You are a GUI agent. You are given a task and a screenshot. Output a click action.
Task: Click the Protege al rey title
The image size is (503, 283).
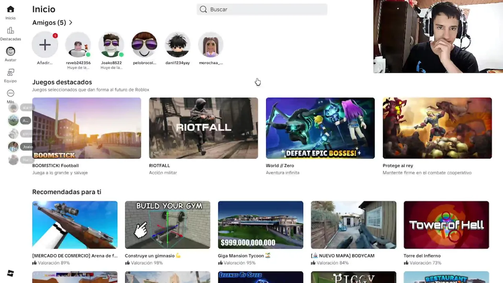398,165
